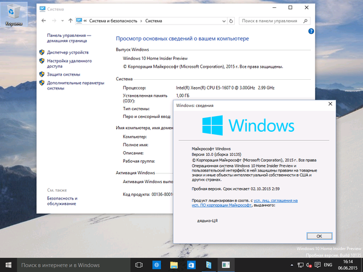This screenshot has height=272, width=363.
Task: Click shield icon beside Настройка удаленного доступа
Action: (x=42, y=61)
